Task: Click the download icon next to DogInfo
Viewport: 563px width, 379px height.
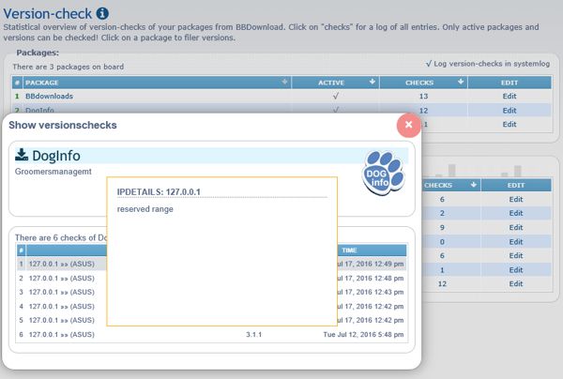Action: (22, 156)
